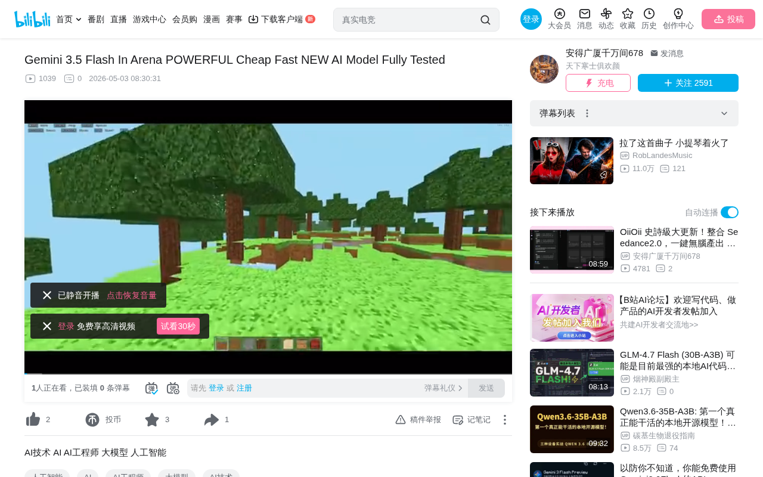
Task: Click 注册 link in danmaku bar
Action: [244, 388]
